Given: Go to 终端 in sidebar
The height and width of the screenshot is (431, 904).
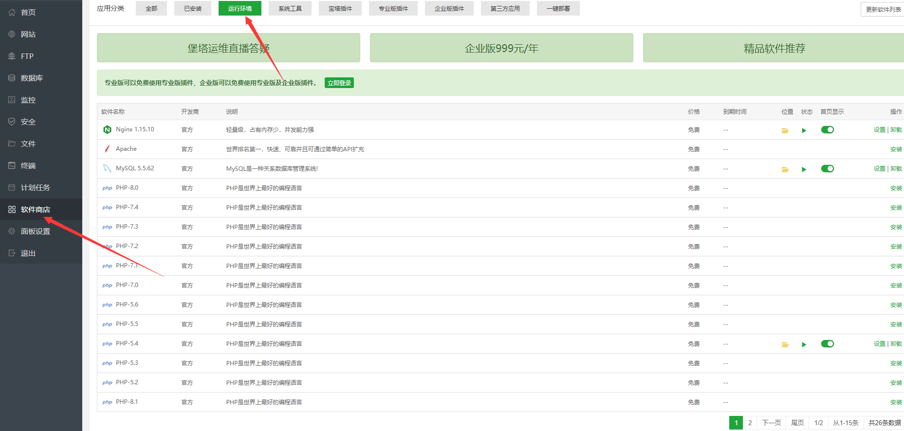Looking at the screenshot, I should [28, 165].
